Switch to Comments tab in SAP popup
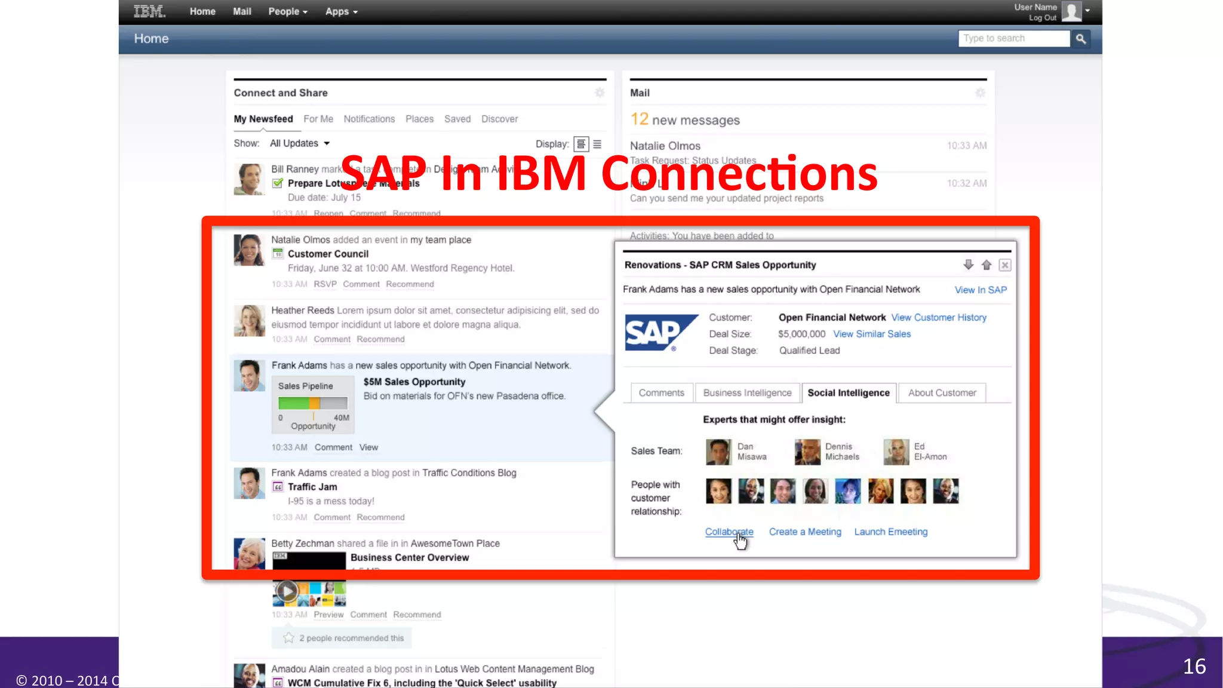This screenshot has height=688, width=1223. [662, 393]
